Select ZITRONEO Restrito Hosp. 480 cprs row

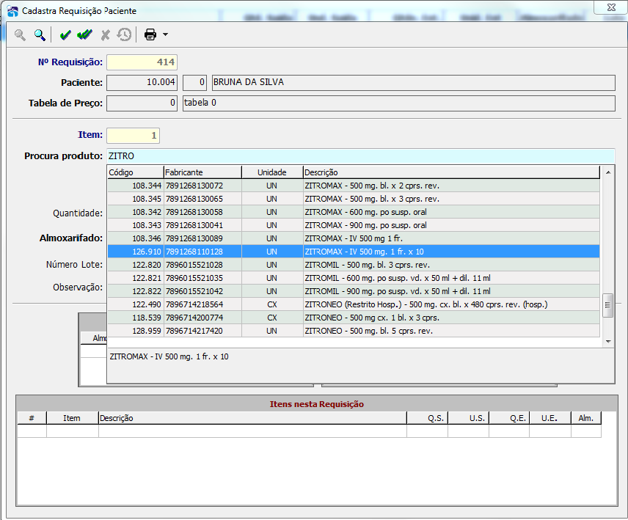click(354, 304)
